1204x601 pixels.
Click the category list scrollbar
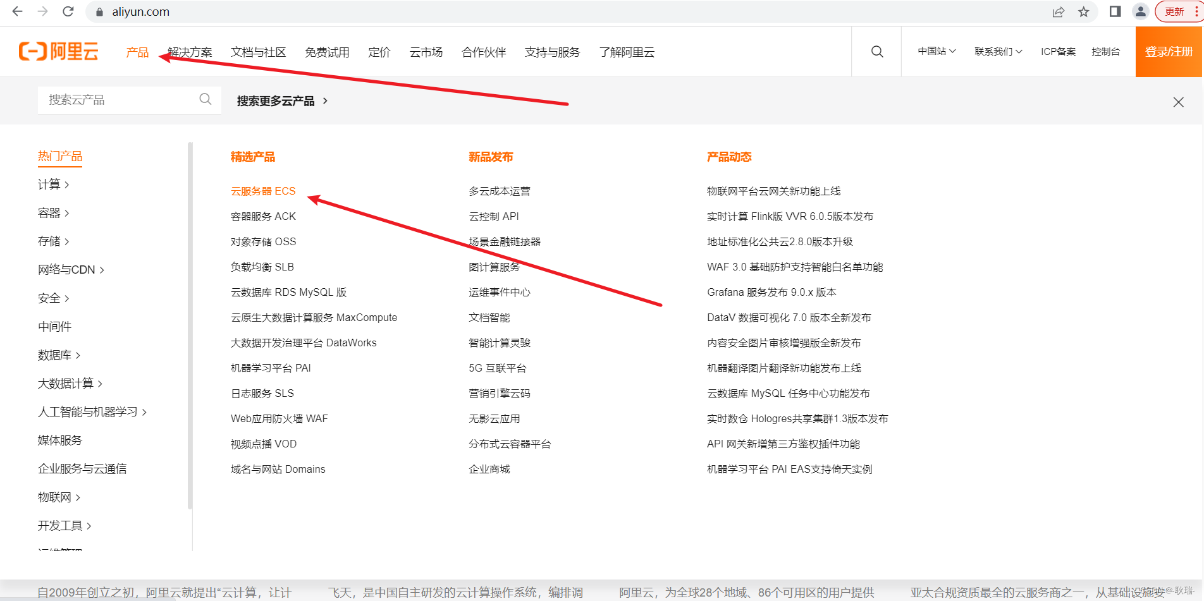click(x=190, y=325)
